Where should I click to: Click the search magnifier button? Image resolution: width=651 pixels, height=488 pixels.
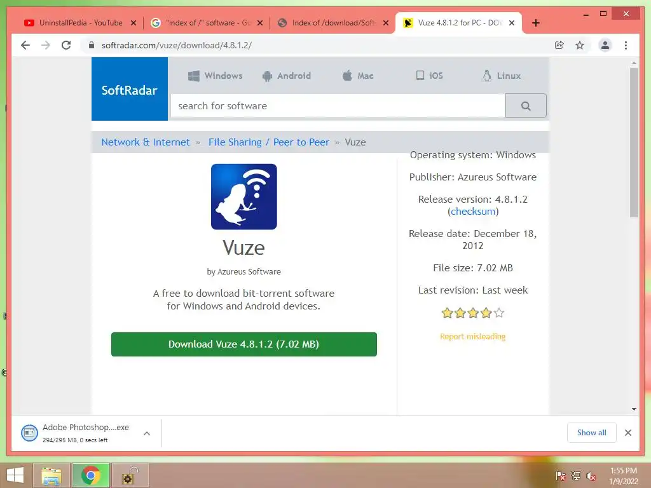(x=526, y=106)
